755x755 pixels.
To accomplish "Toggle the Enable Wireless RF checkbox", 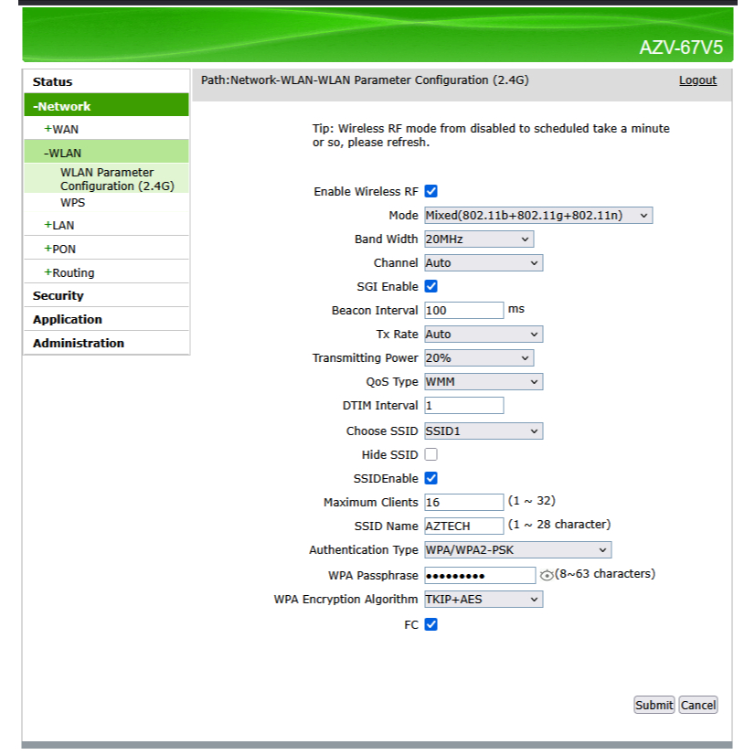I will (431, 191).
